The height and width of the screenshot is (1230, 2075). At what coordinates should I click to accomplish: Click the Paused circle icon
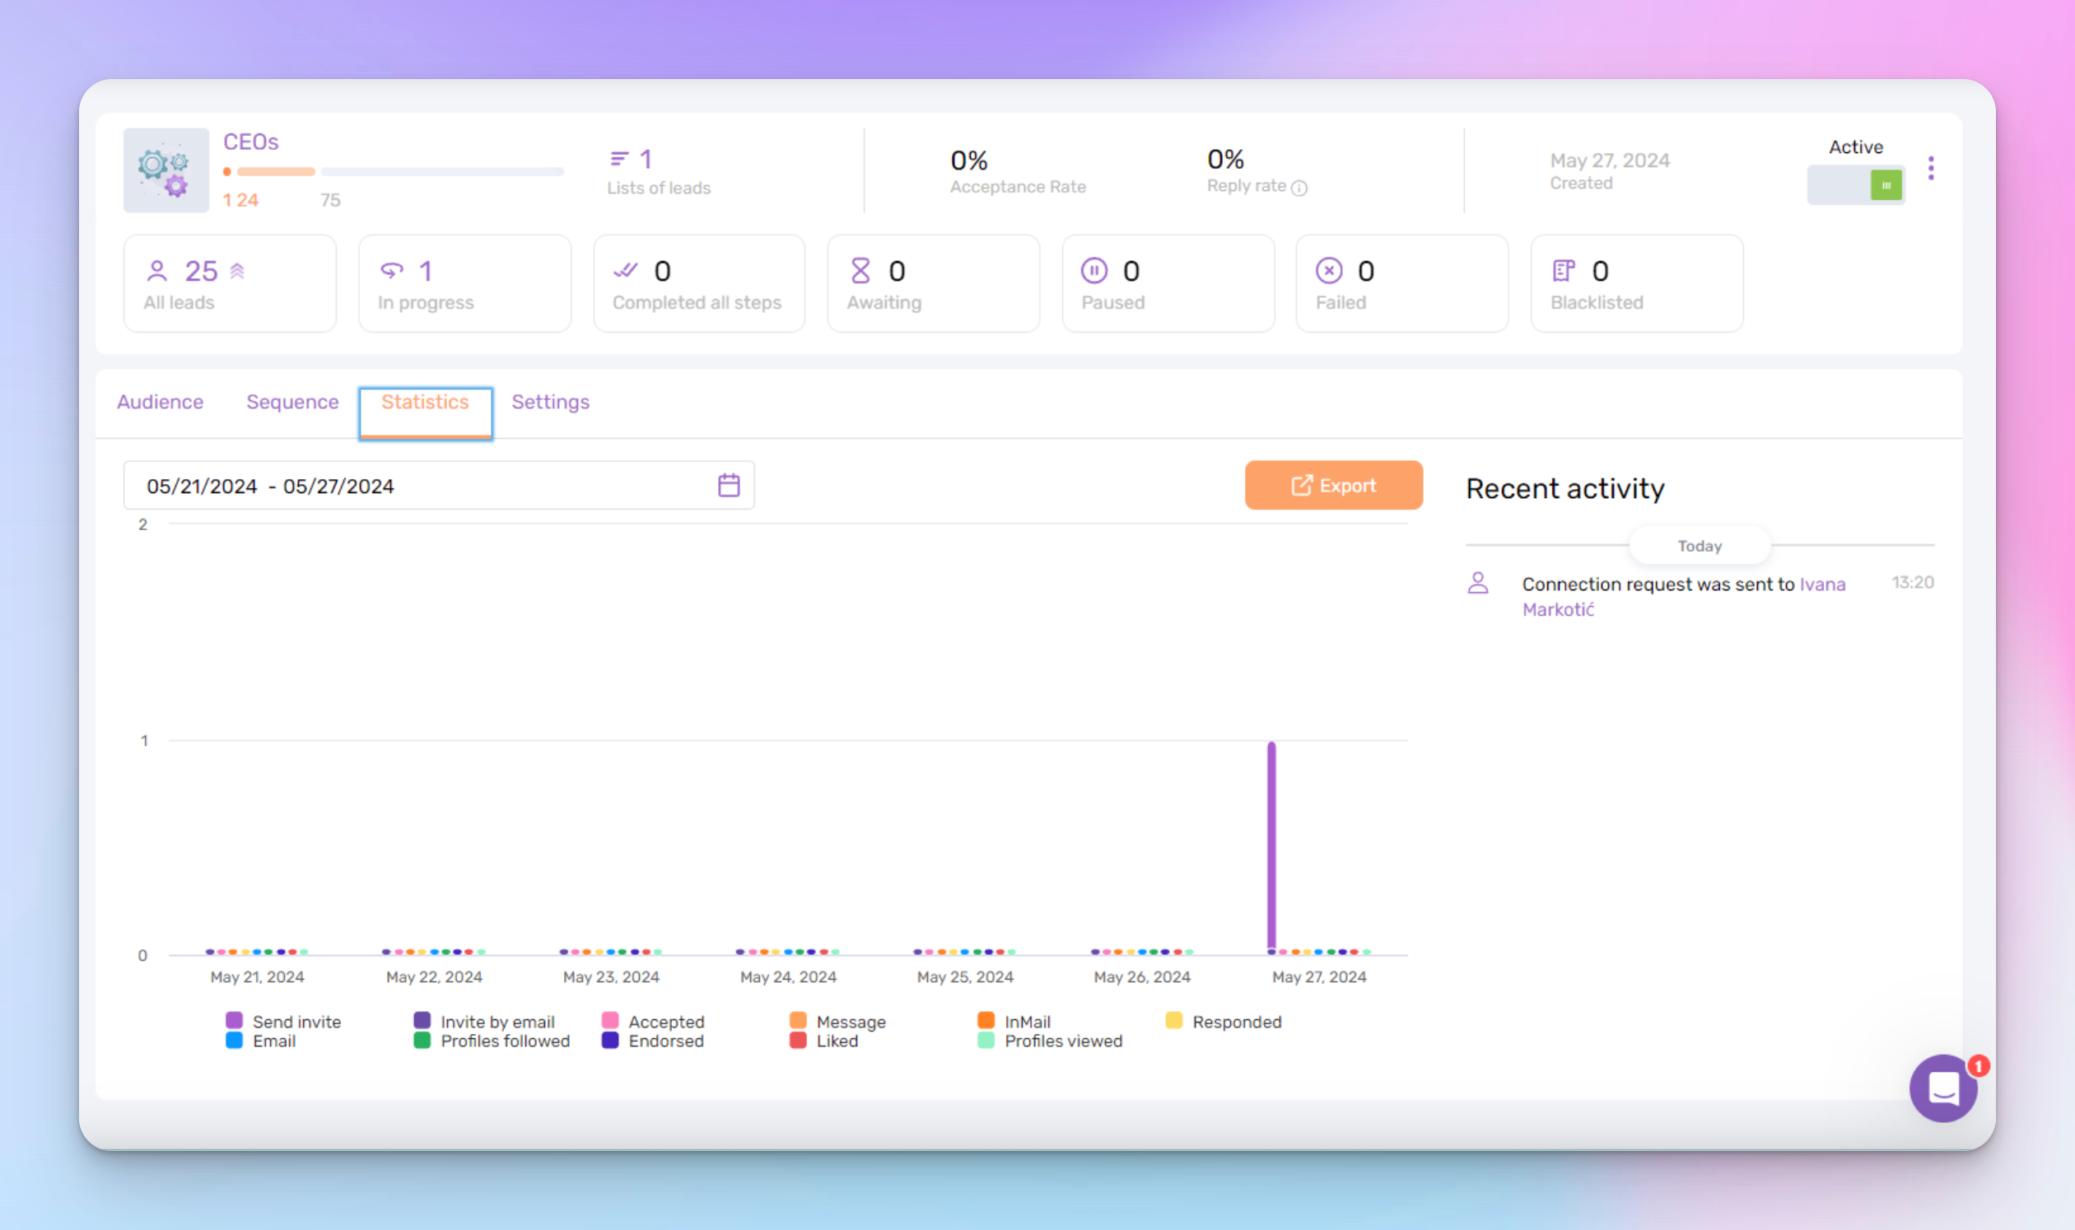pyautogui.click(x=1093, y=271)
